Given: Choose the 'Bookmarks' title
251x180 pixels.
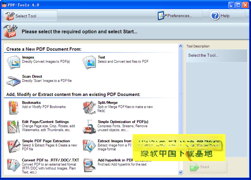Looking at the screenshot, I should click(x=31, y=103).
